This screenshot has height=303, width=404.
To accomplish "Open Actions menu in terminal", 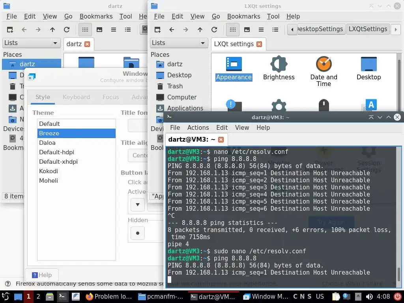I will (198, 127).
